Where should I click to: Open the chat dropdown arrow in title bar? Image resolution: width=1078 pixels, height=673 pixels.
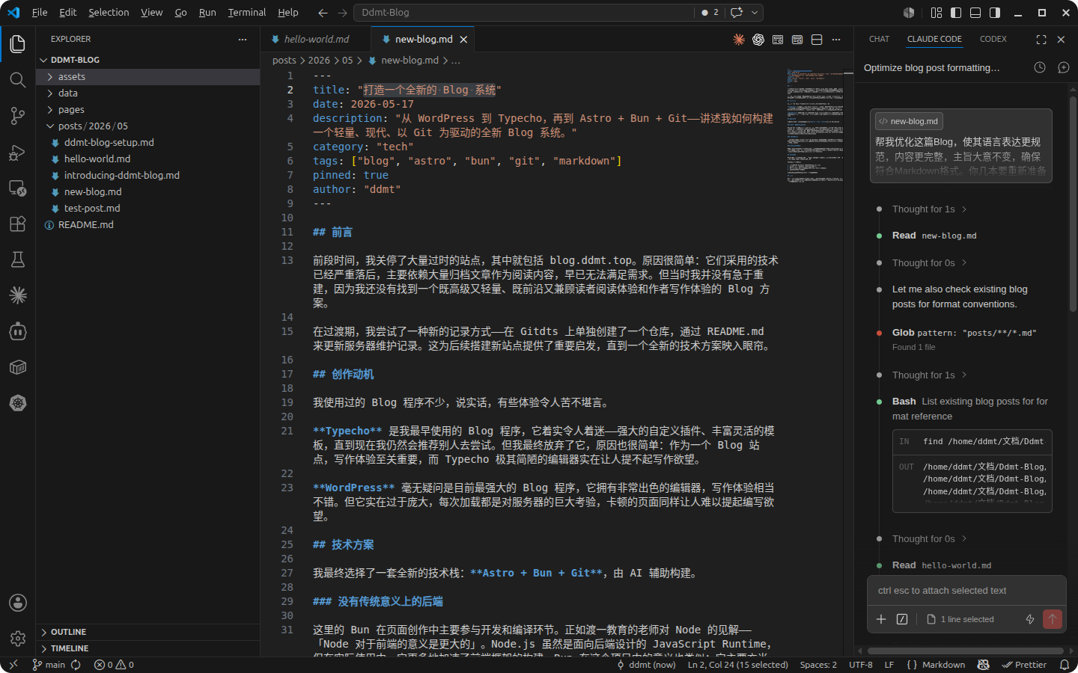pyautogui.click(x=755, y=13)
